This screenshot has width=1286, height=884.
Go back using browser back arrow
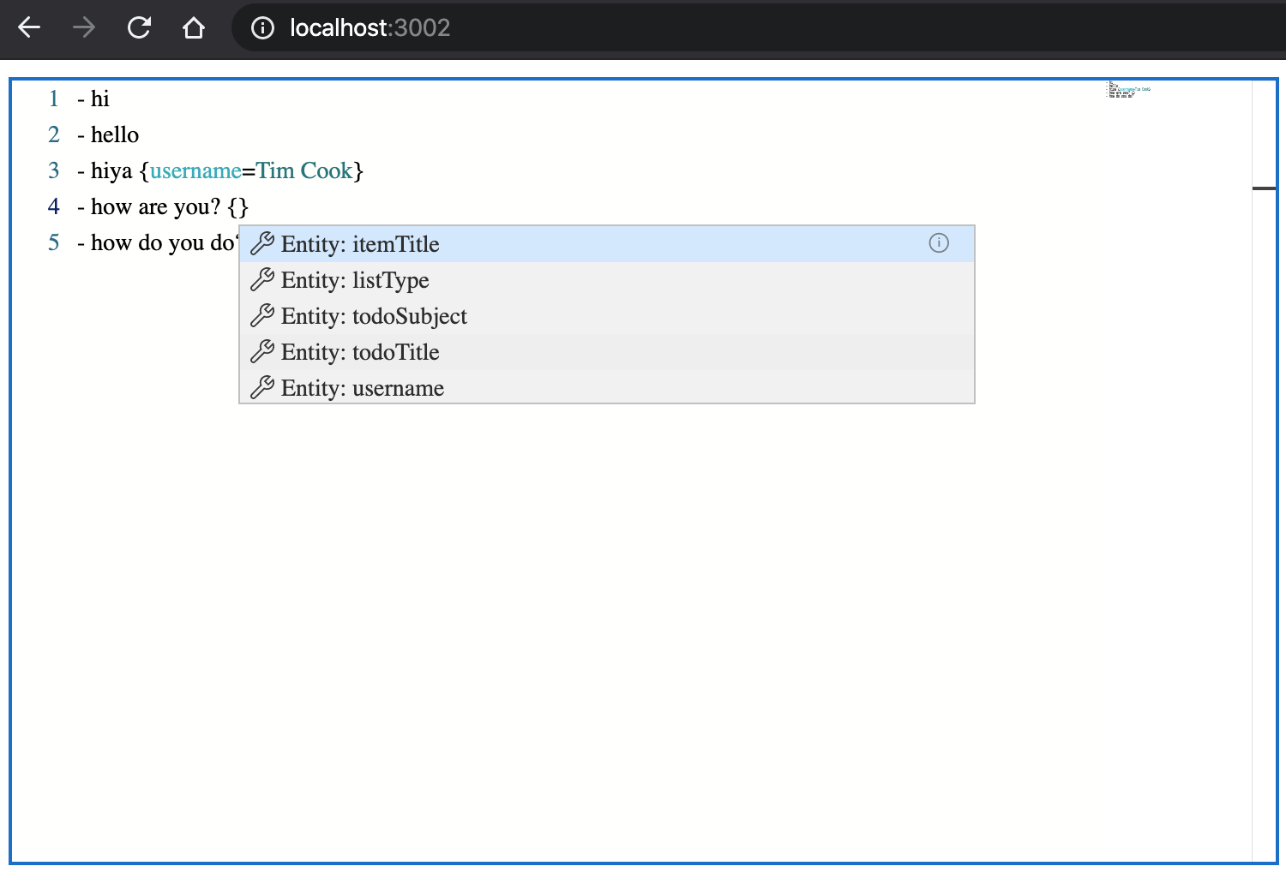pos(29,27)
